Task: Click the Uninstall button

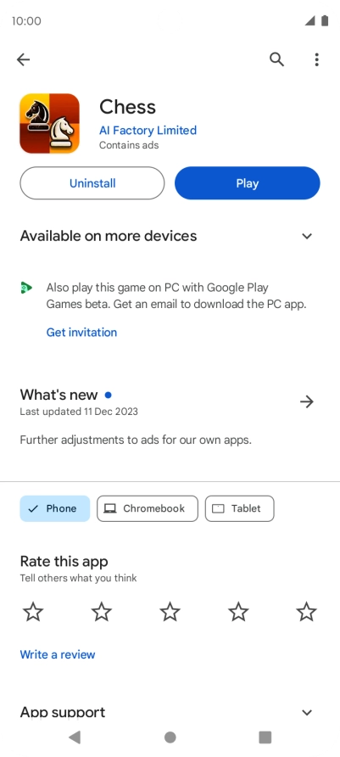Action: tap(92, 183)
